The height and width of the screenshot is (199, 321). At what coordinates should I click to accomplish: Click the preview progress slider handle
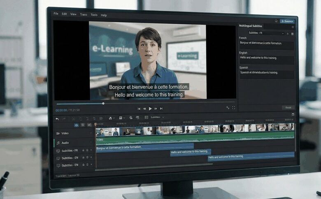point(103,104)
